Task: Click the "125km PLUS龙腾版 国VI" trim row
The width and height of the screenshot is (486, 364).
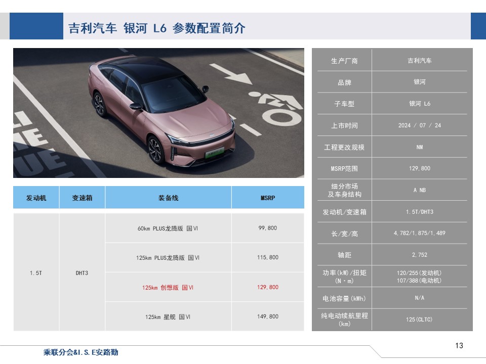Action: point(168,258)
